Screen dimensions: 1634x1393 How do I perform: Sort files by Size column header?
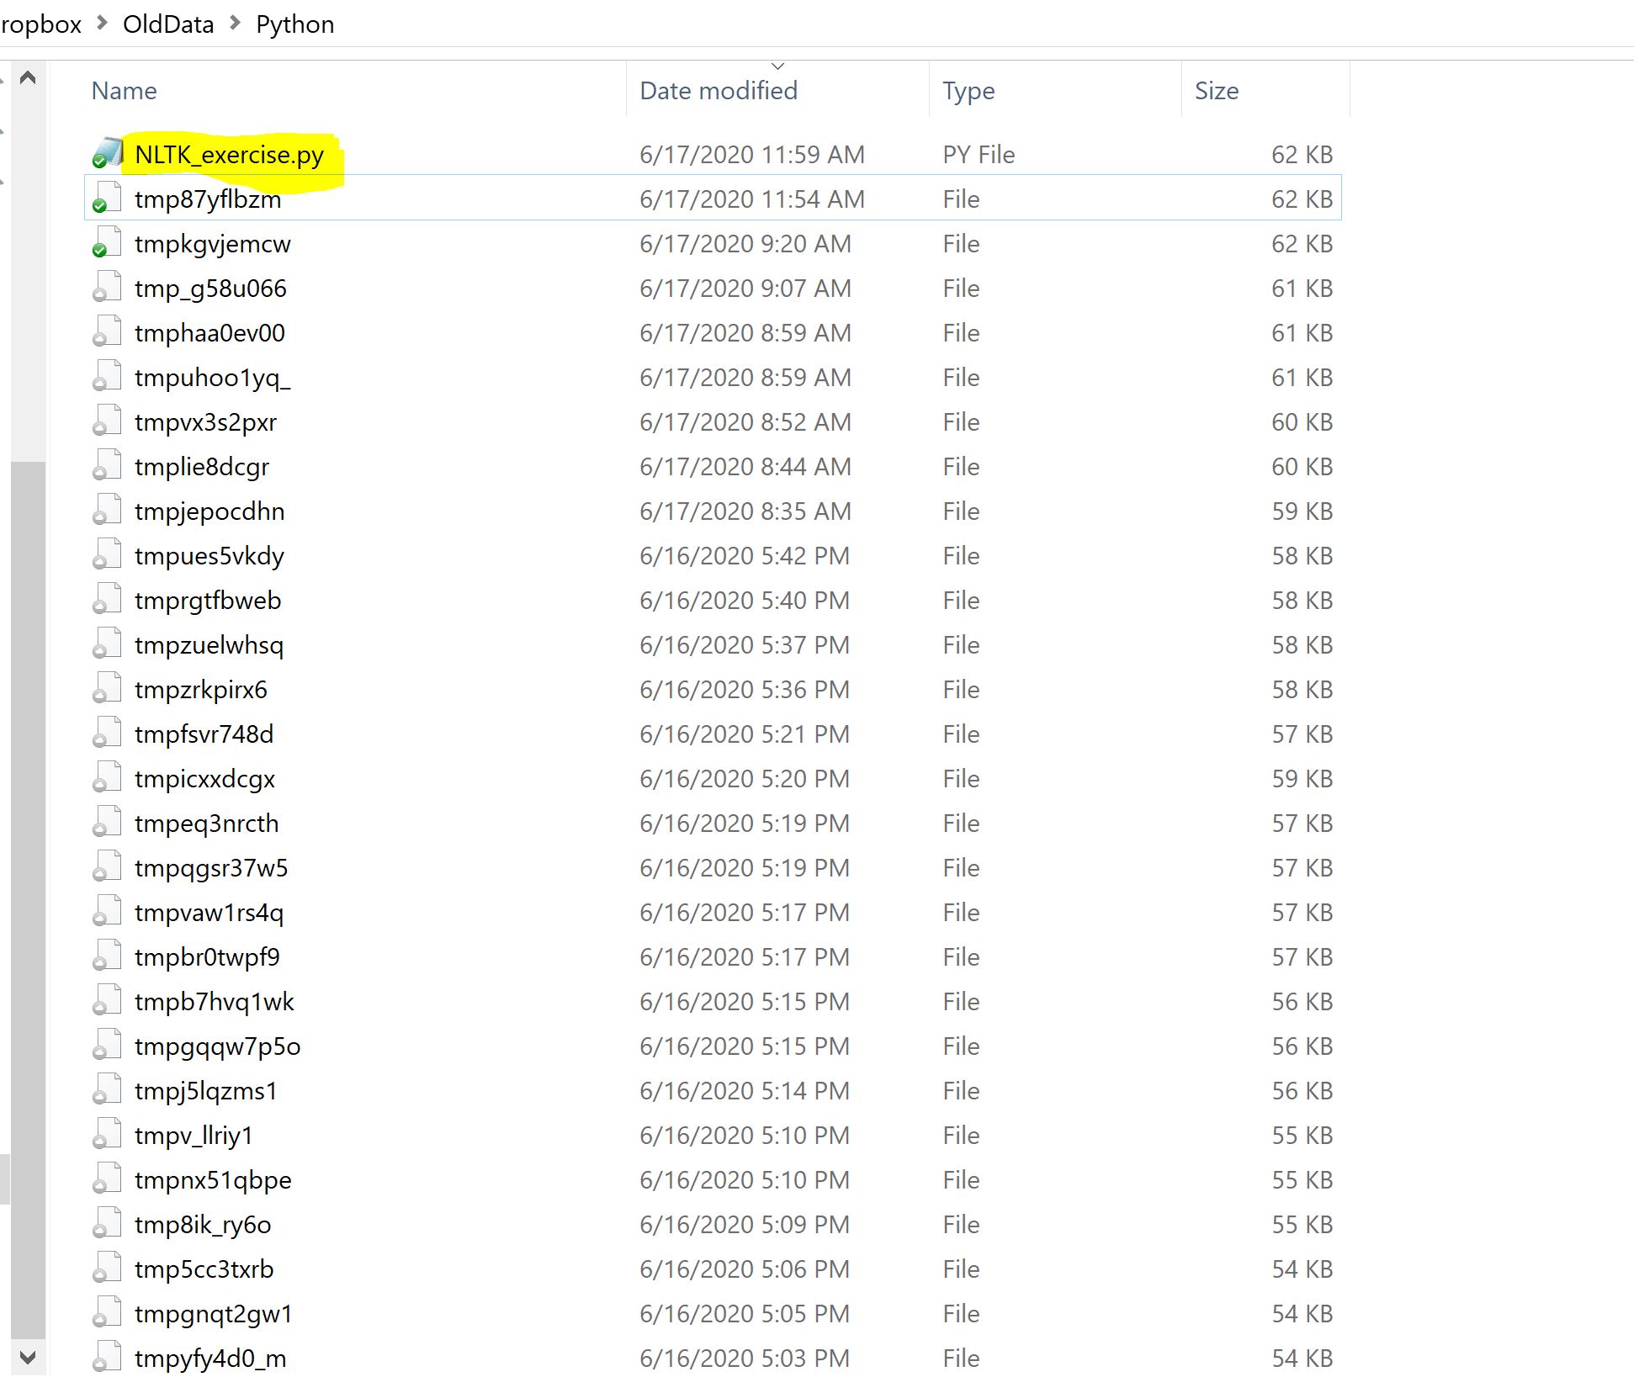point(1217,91)
